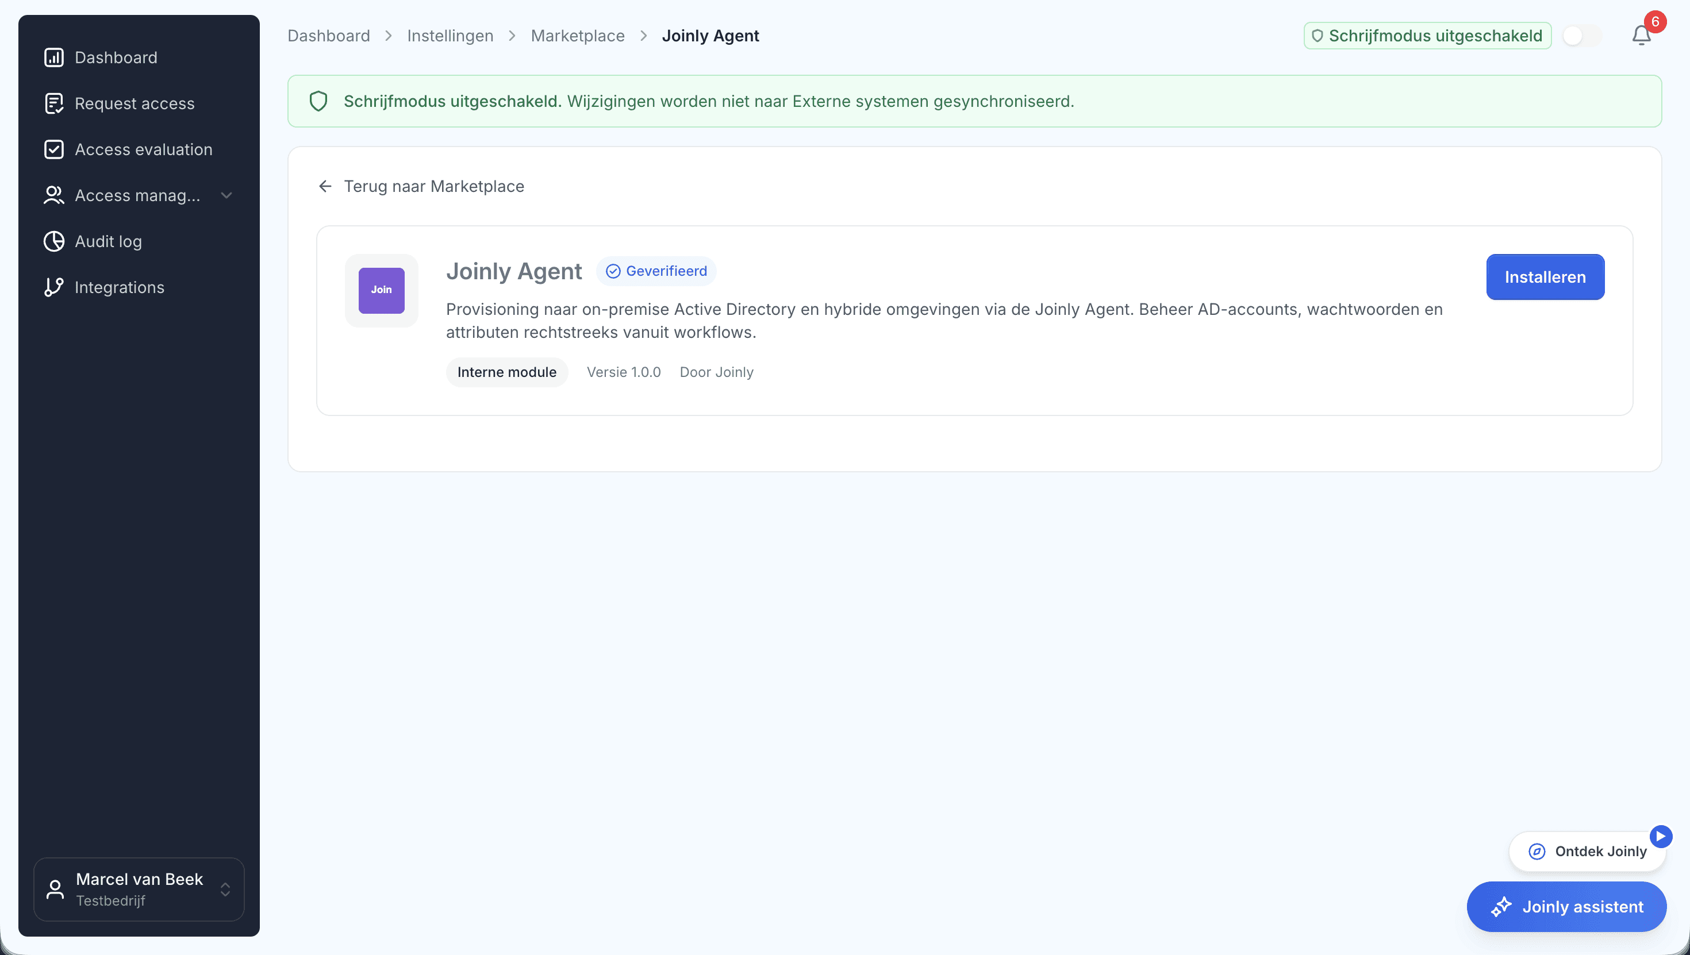Click the shield icon in Schrijfmodus badge
This screenshot has height=955, width=1690.
click(x=1317, y=36)
